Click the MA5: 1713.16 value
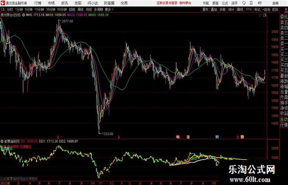 [x=35, y=15]
